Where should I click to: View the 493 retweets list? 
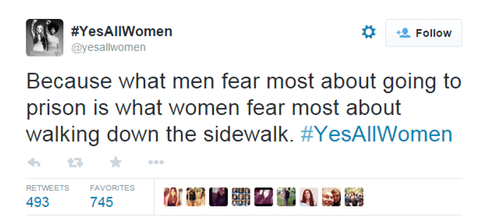38,202
